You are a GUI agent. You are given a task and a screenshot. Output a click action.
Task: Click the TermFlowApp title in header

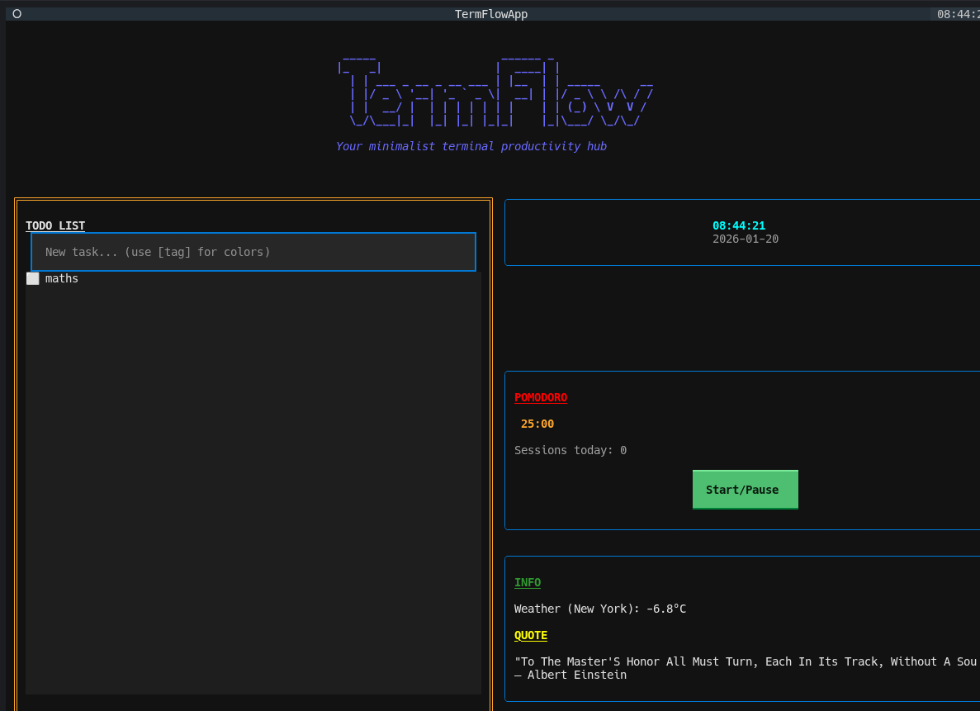point(490,14)
